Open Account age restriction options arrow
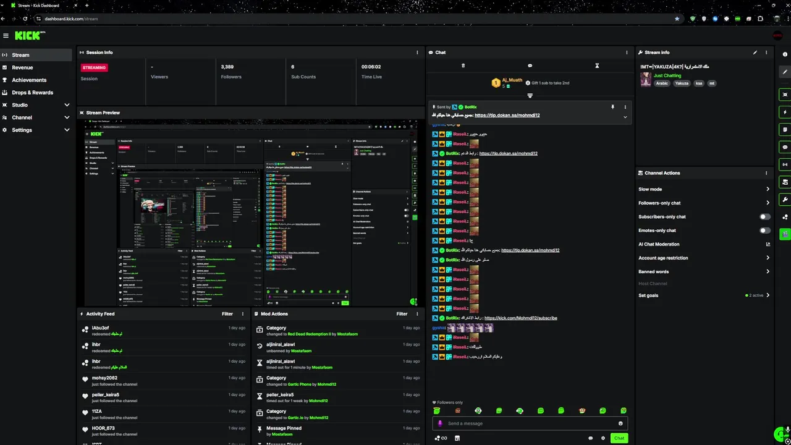Image resolution: width=791 pixels, height=445 pixels. coord(768,258)
